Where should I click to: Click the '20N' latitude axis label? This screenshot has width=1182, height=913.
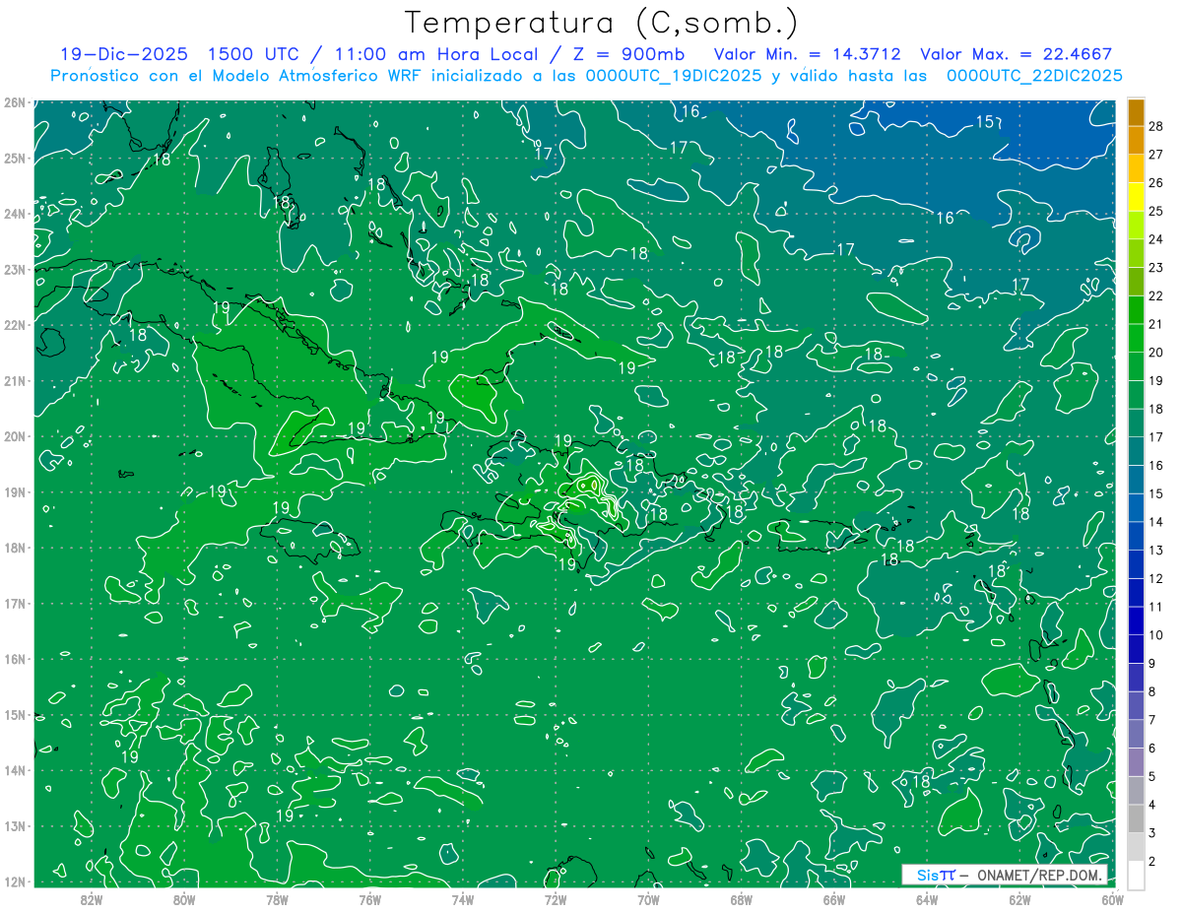pyautogui.click(x=16, y=436)
